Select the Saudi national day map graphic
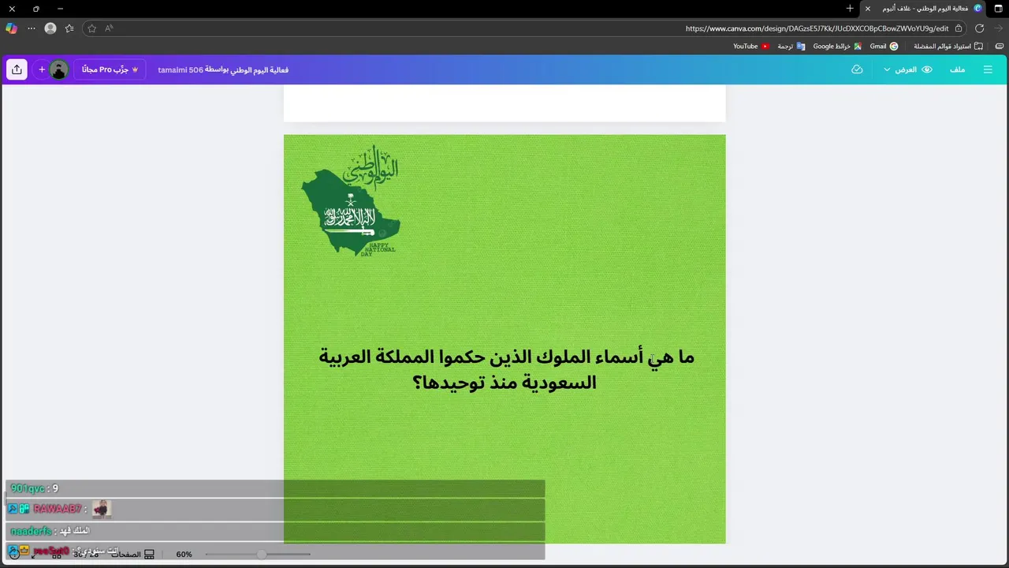1009x568 pixels. 351,201
